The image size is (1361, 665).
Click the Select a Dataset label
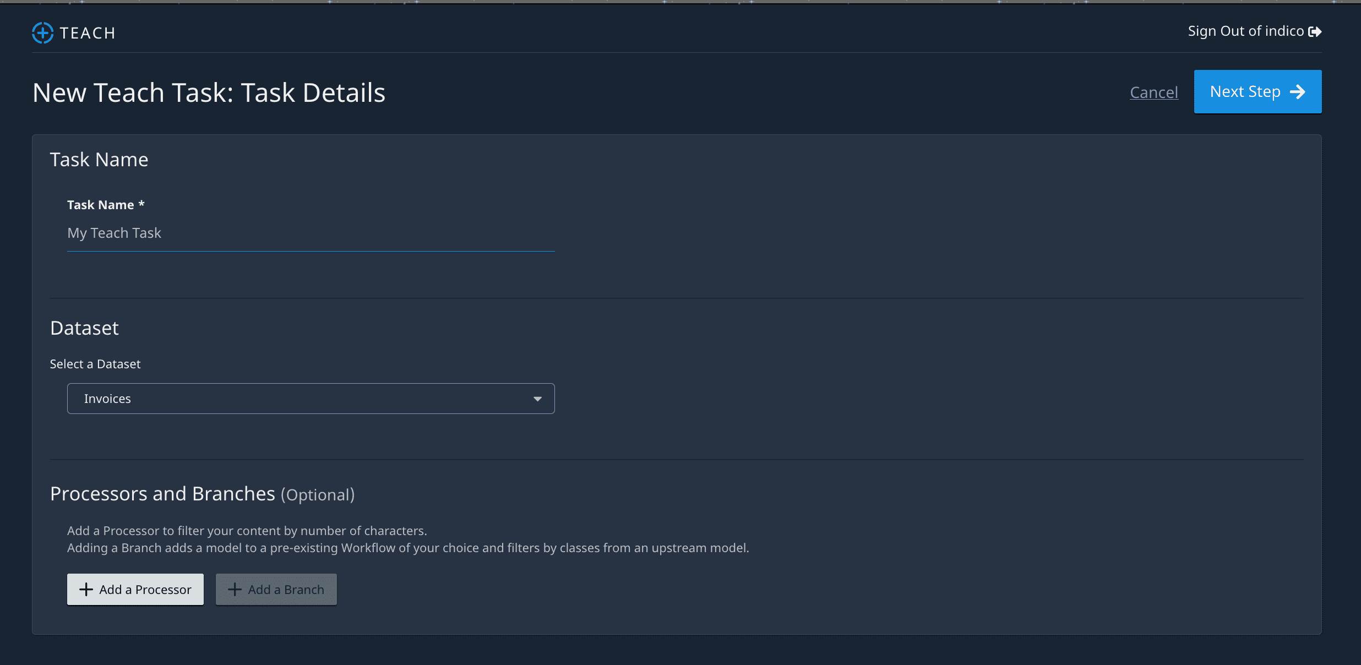click(95, 364)
